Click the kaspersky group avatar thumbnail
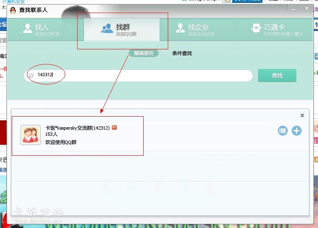 31,135
